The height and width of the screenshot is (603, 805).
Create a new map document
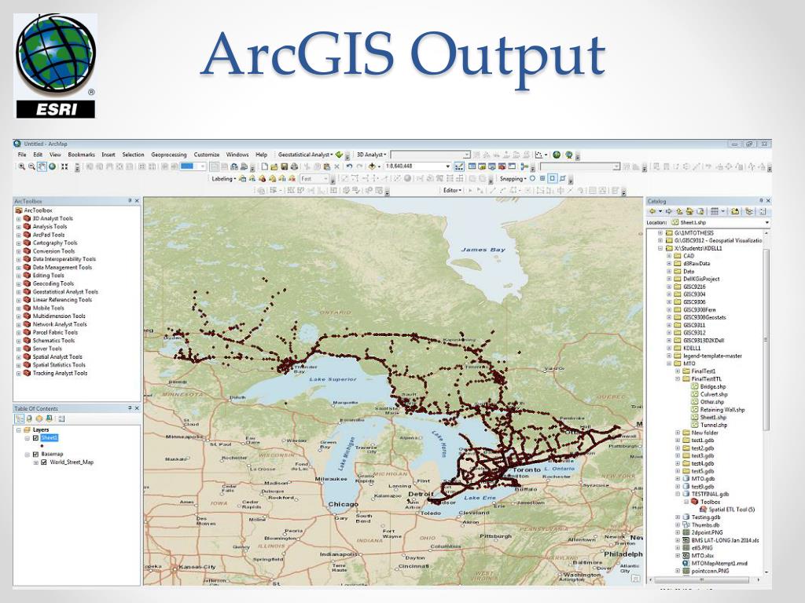(x=264, y=166)
